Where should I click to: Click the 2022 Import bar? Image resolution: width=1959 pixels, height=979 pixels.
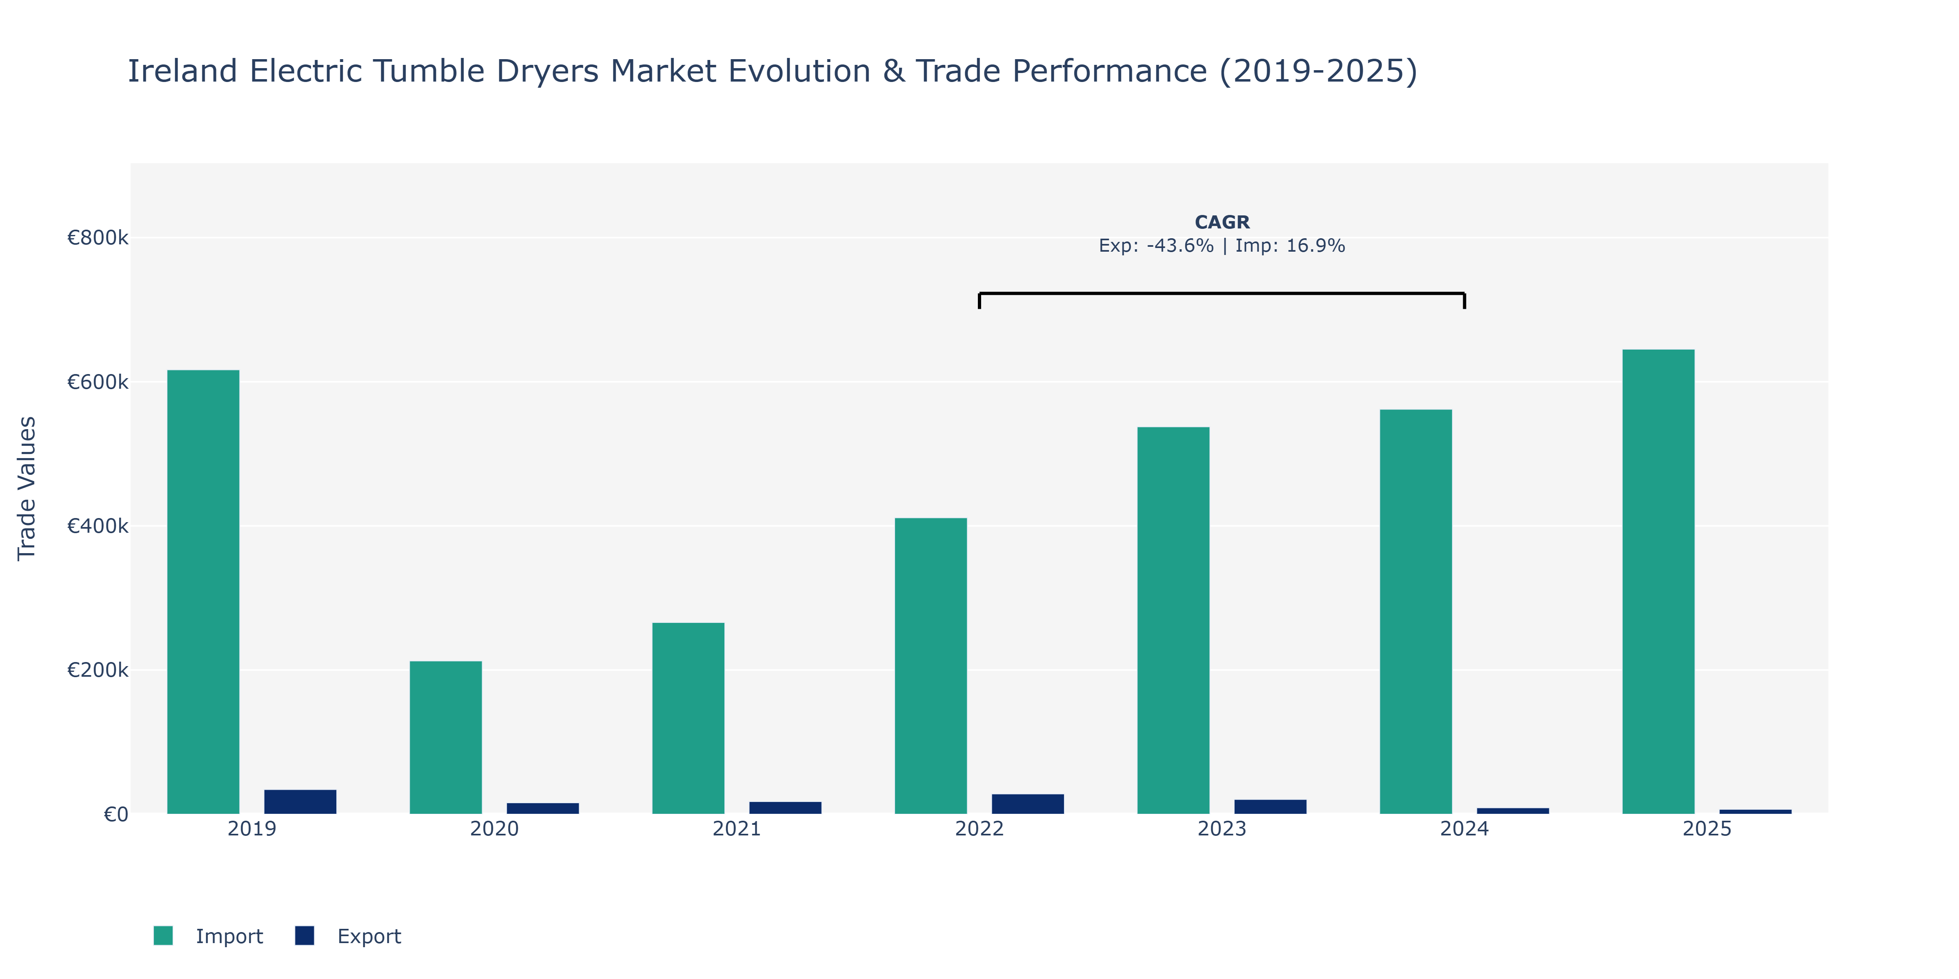pos(931,666)
